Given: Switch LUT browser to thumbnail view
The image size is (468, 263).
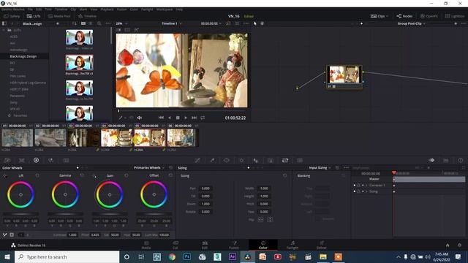Looking at the screenshot, I should point(83,23).
